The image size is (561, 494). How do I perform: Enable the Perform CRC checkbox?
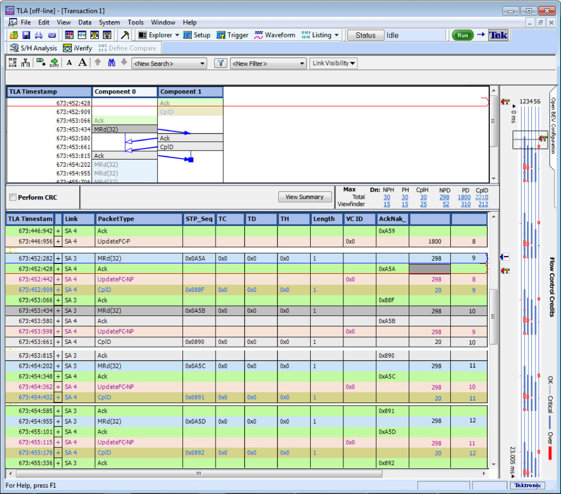(x=13, y=197)
